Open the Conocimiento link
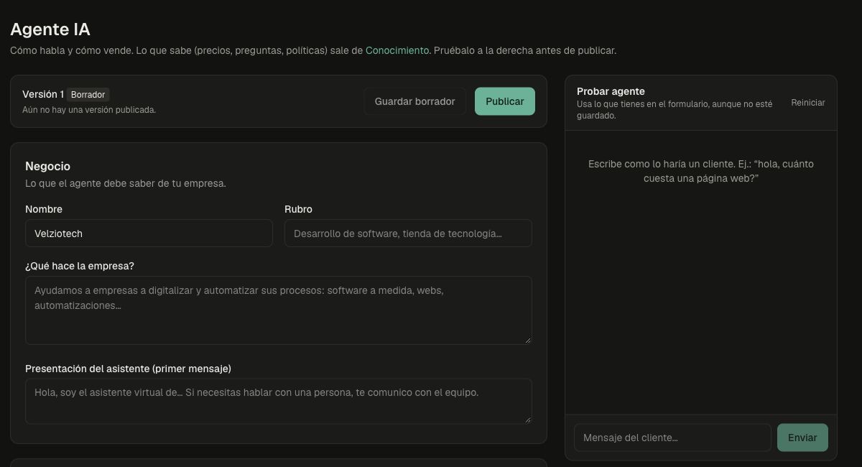Image resolution: width=862 pixels, height=467 pixels. tap(397, 50)
